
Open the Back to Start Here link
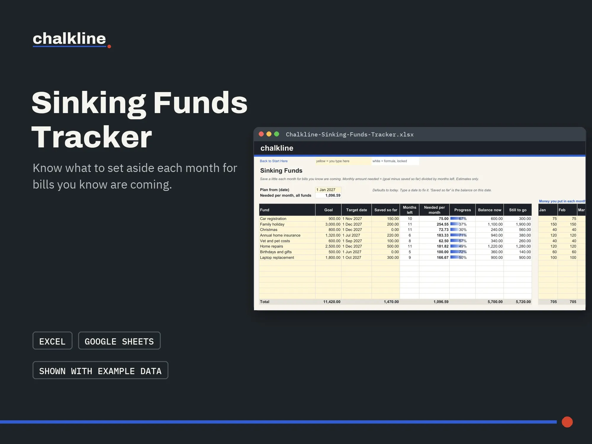point(274,161)
